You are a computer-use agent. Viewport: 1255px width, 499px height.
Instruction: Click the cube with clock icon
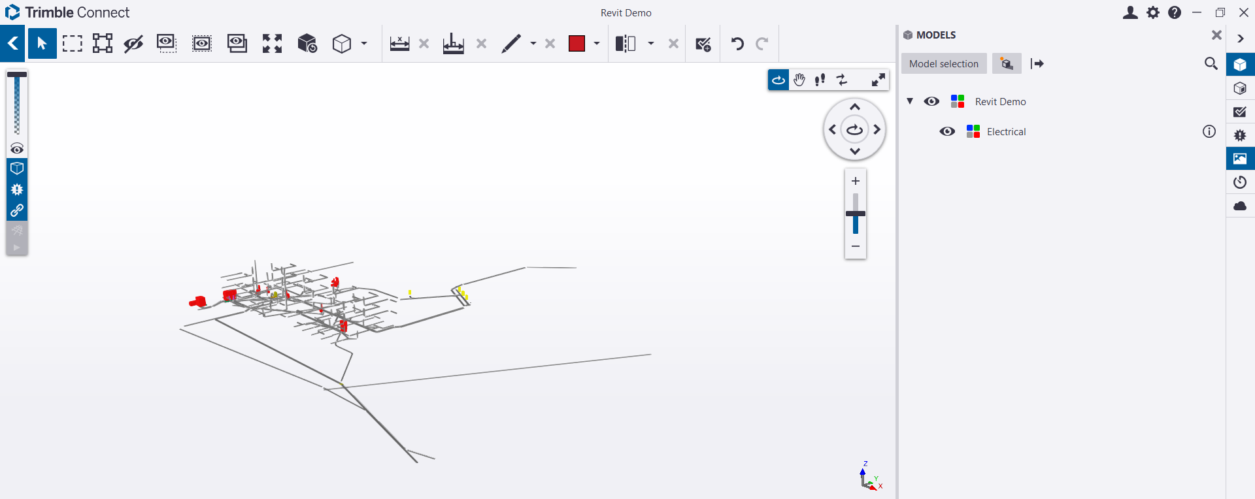click(307, 44)
